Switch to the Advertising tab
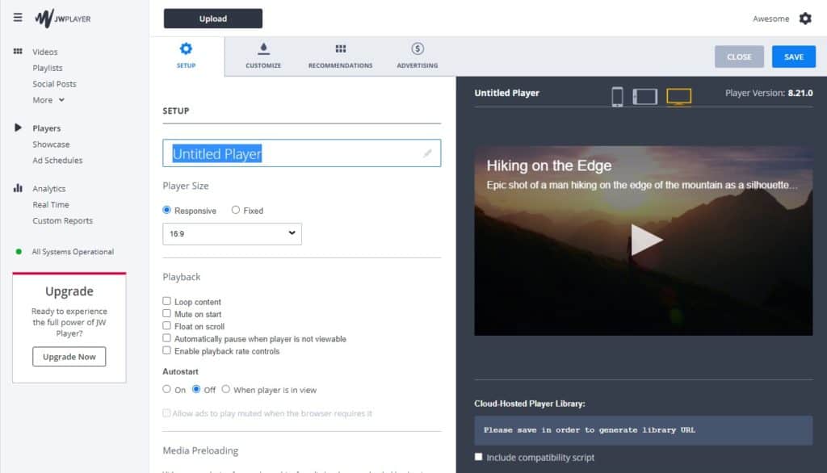This screenshot has height=473, width=827. point(418,57)
